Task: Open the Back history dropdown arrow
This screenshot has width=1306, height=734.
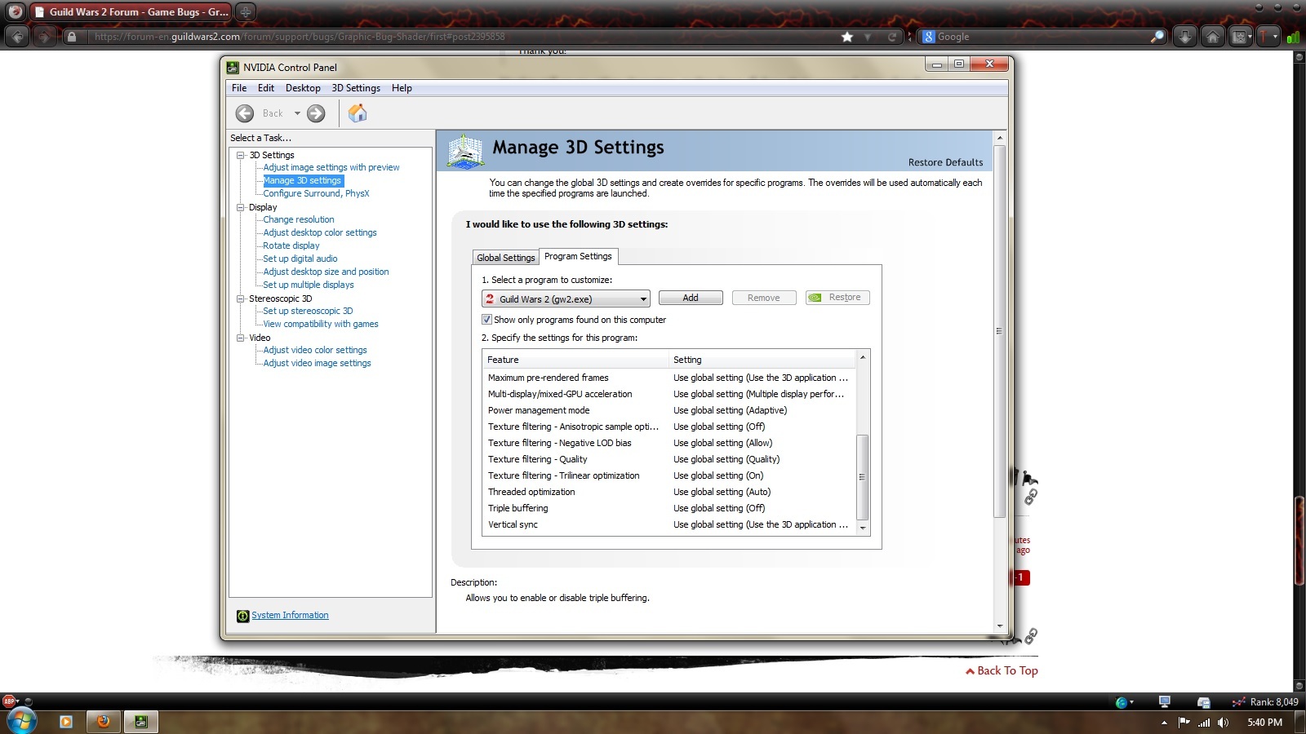Action: click(x=297, y=113)
